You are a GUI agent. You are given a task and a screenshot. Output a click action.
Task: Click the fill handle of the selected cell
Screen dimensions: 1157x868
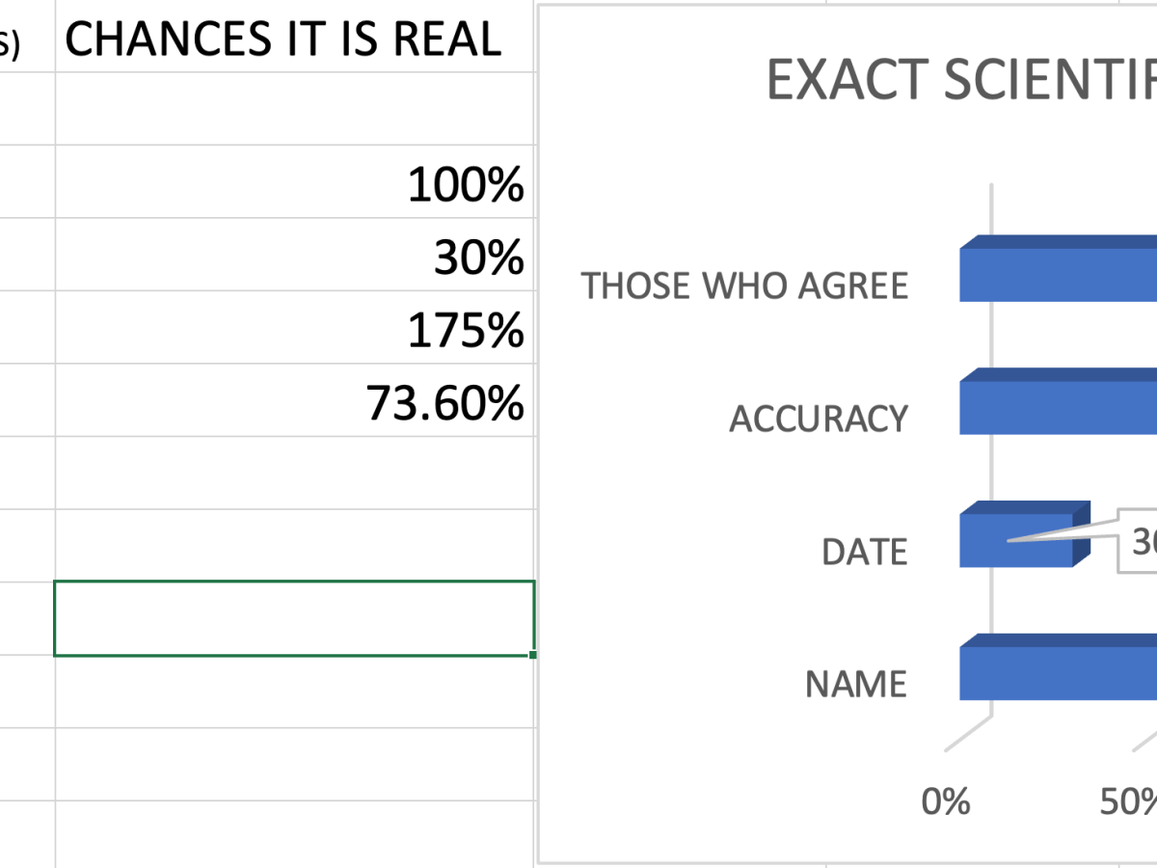533,655
